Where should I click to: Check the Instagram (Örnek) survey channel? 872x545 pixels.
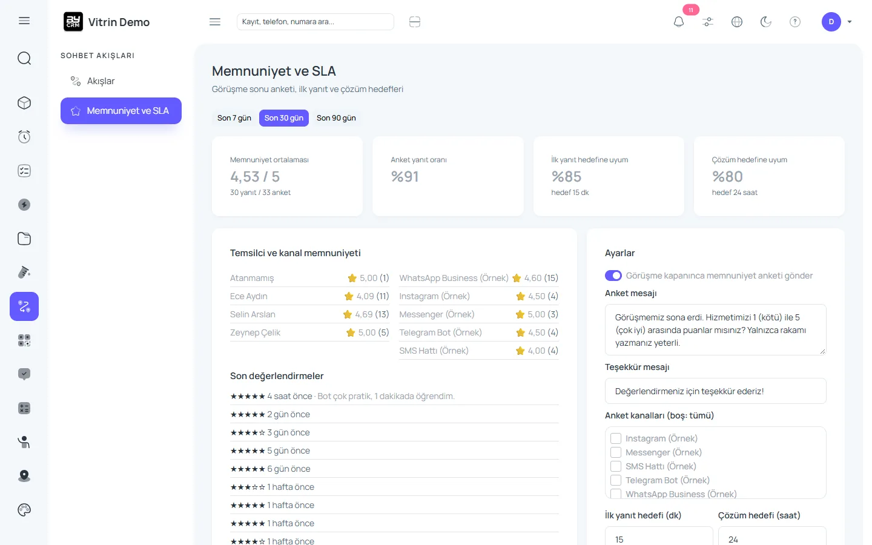pos(616,438)
